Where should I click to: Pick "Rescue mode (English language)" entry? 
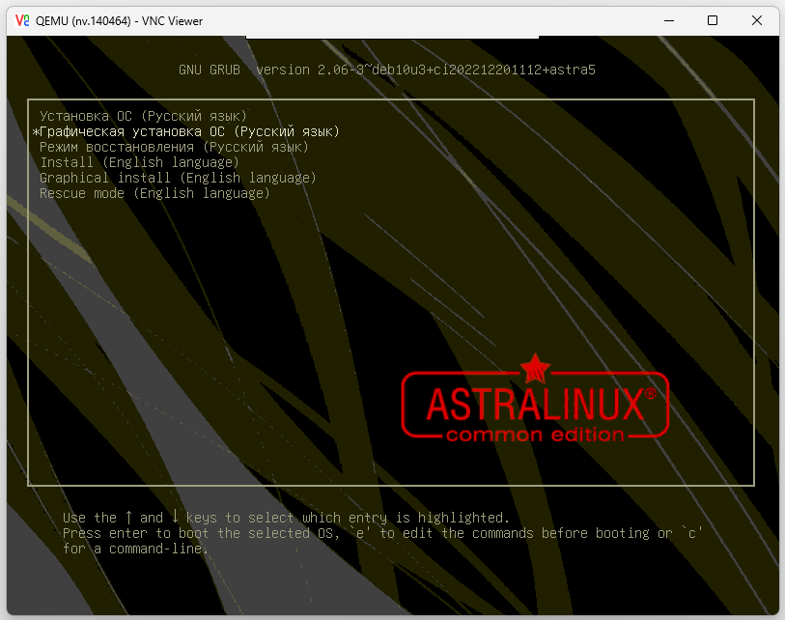click(x=154, y=193)
